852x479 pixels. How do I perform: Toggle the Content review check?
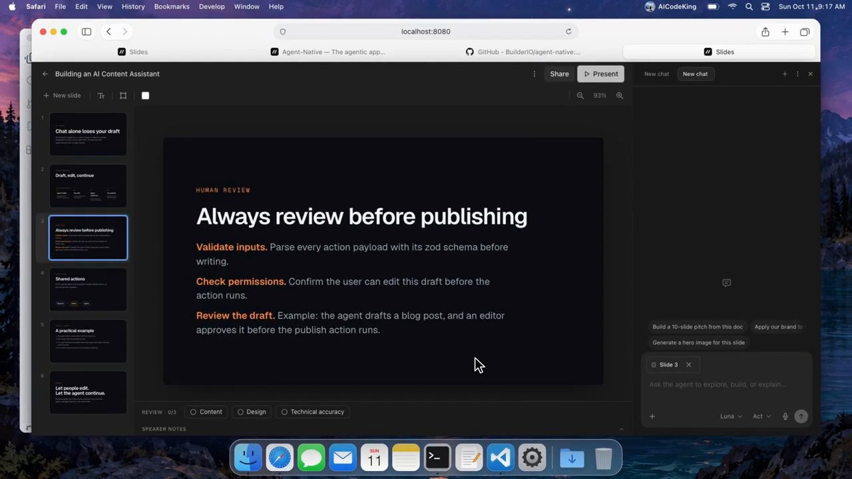(206, 412)
